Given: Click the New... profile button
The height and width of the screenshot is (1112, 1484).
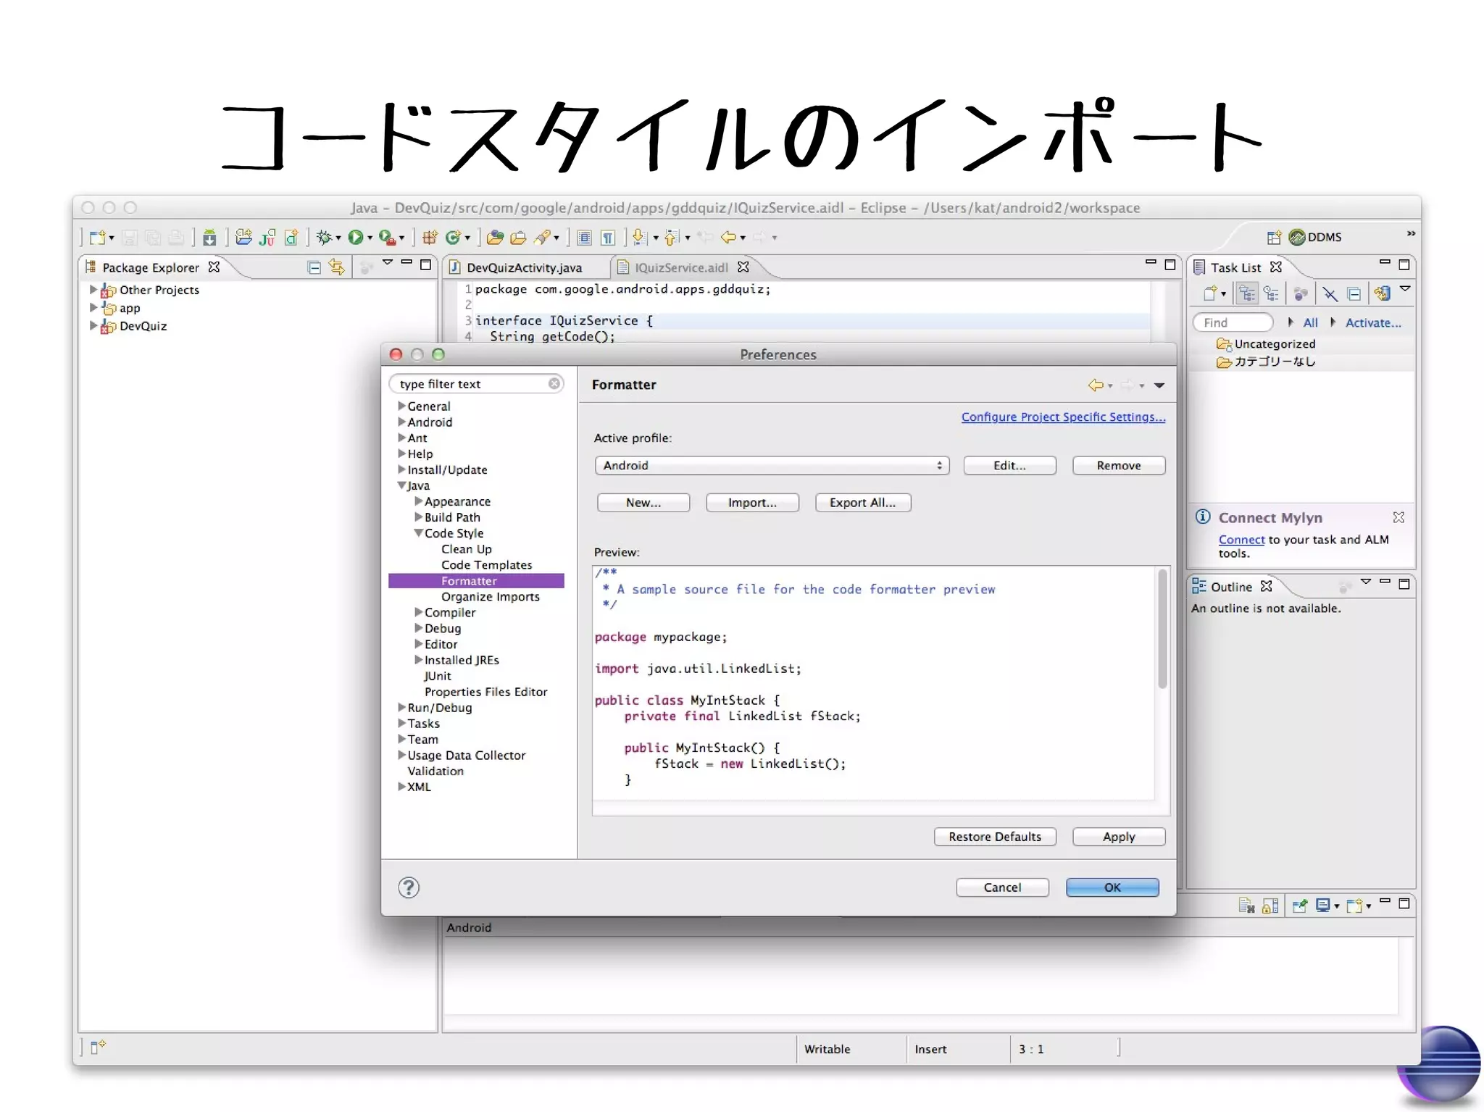Looking at the screenshot, I should click(643, 503).
